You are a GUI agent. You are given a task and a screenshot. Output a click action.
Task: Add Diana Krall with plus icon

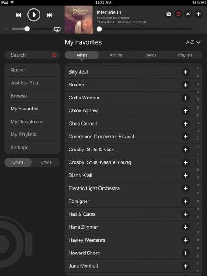[x=185, y=176]
